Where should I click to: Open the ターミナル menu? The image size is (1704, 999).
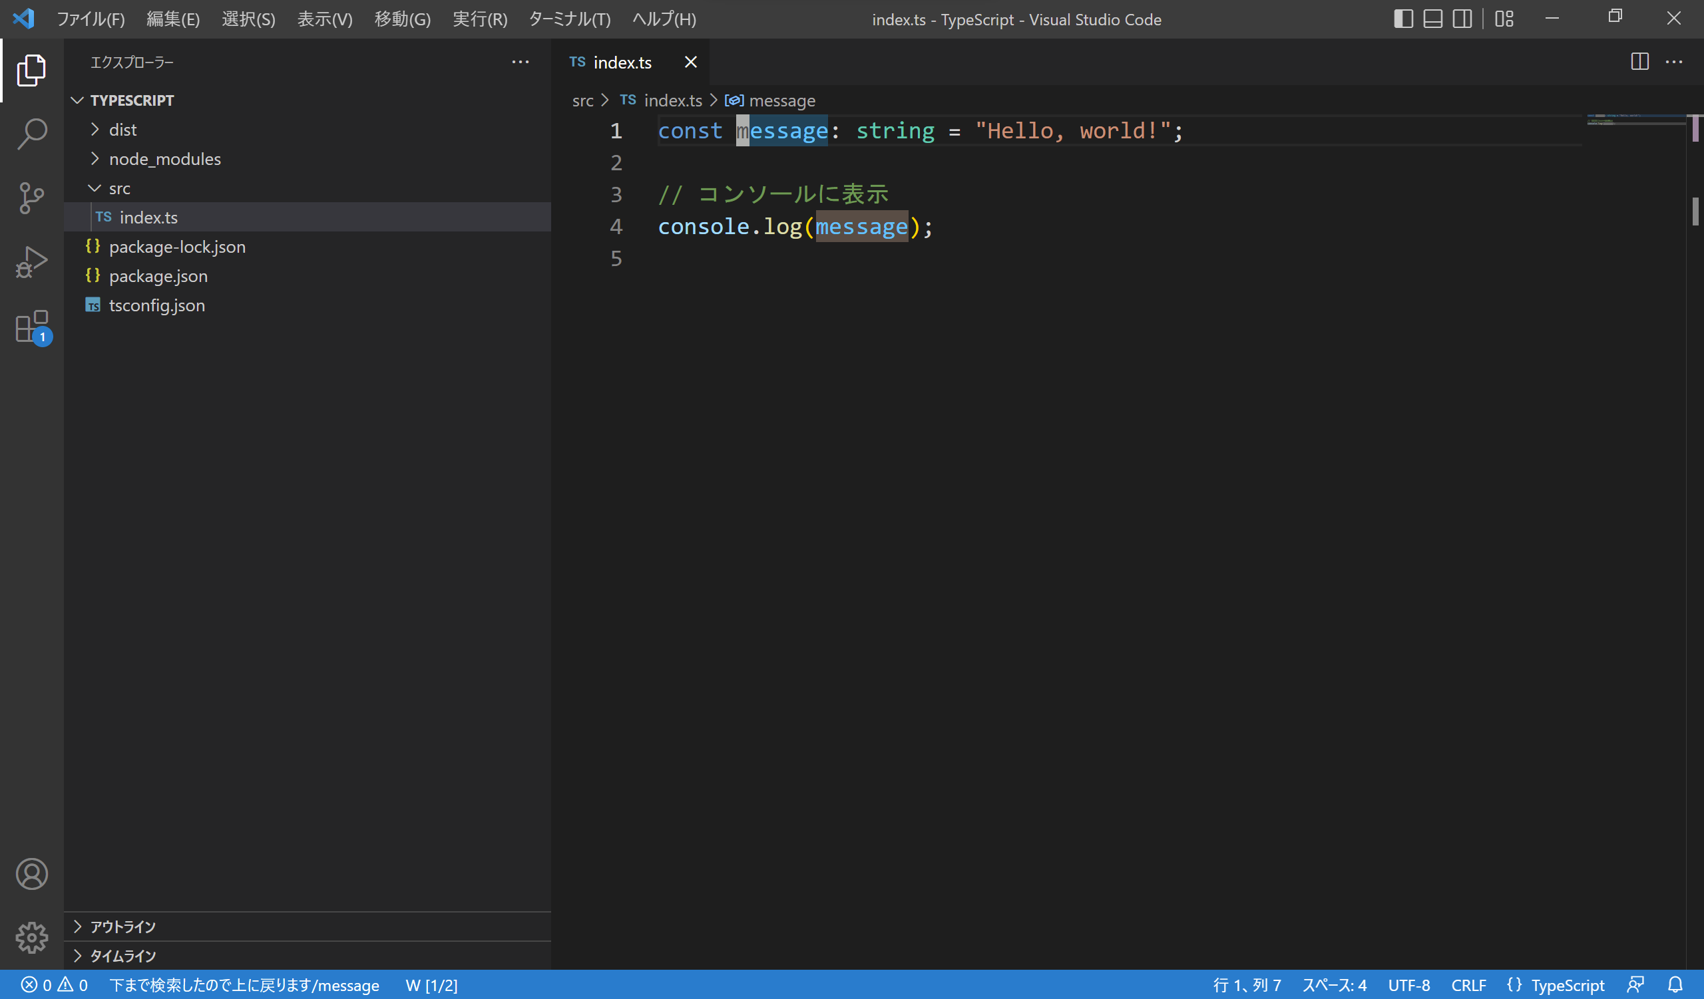[x=568, y=19]
